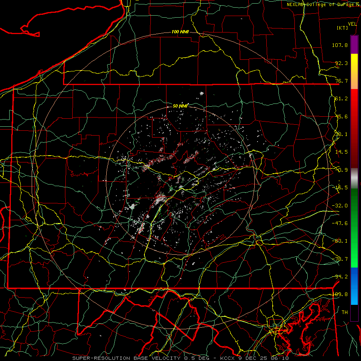
Task: Click the -32.0 velocity scale value
Action: [340, 206]
